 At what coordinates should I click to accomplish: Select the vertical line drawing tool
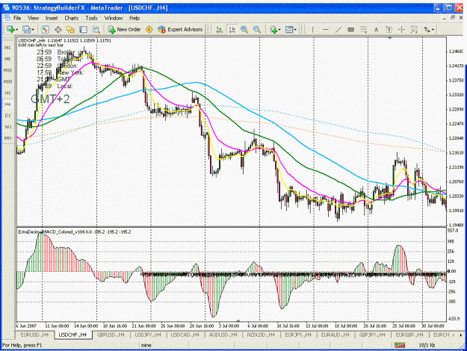(x=313, y=29)
